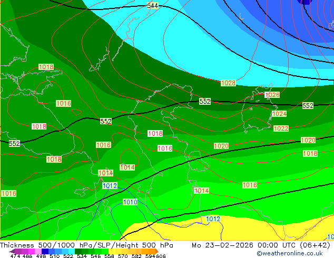Click the dark navy legend swatch above 498

click(45, 251)
